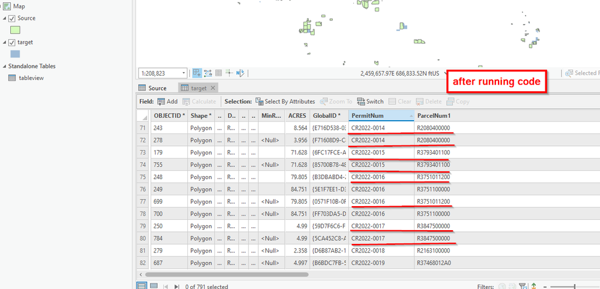
Task: Go to the last record arrow
Action: pos(177,287)
